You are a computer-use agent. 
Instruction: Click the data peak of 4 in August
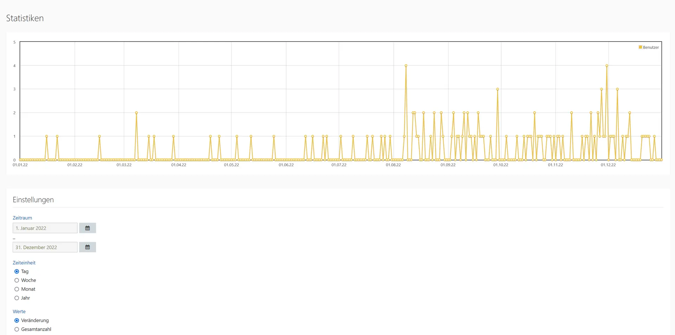406,65
